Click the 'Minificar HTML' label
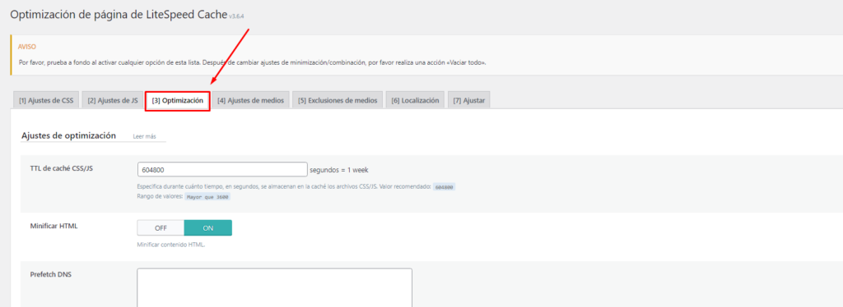843x307 pixels. [x=54, y=226]
